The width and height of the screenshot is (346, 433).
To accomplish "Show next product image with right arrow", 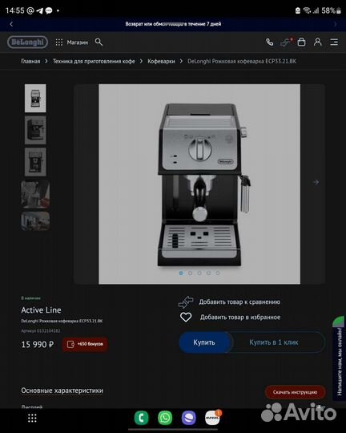I will [x=316, y=182].
